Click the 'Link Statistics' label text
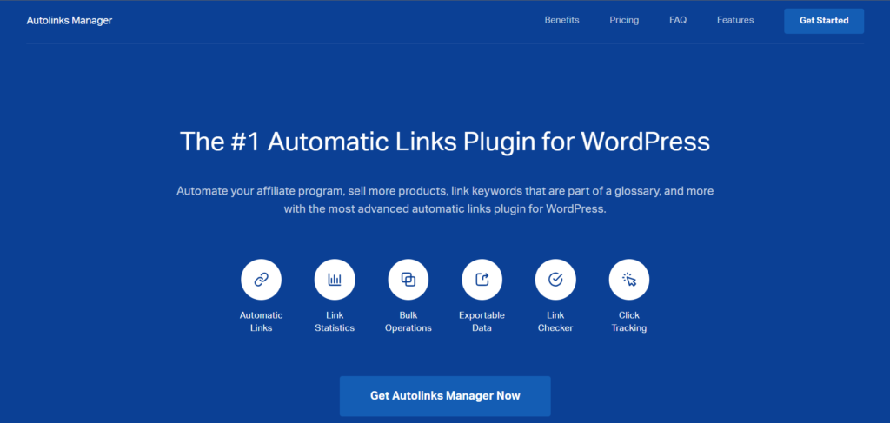Viewport: 890px width, 423px height. click(x=335, y=321)
